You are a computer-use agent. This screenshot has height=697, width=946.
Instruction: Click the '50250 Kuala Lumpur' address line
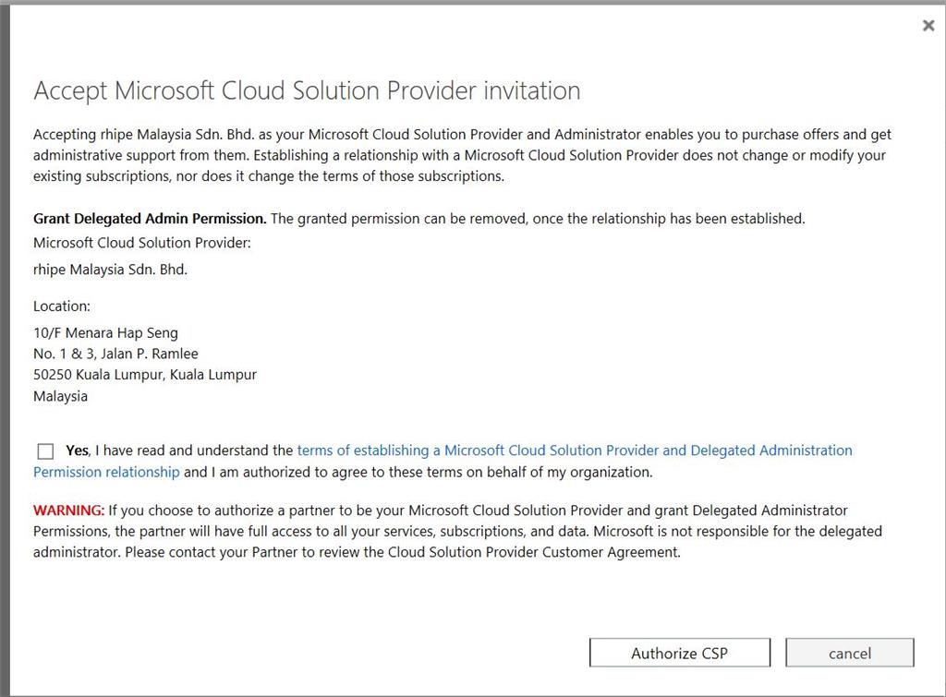click(144, 375)
